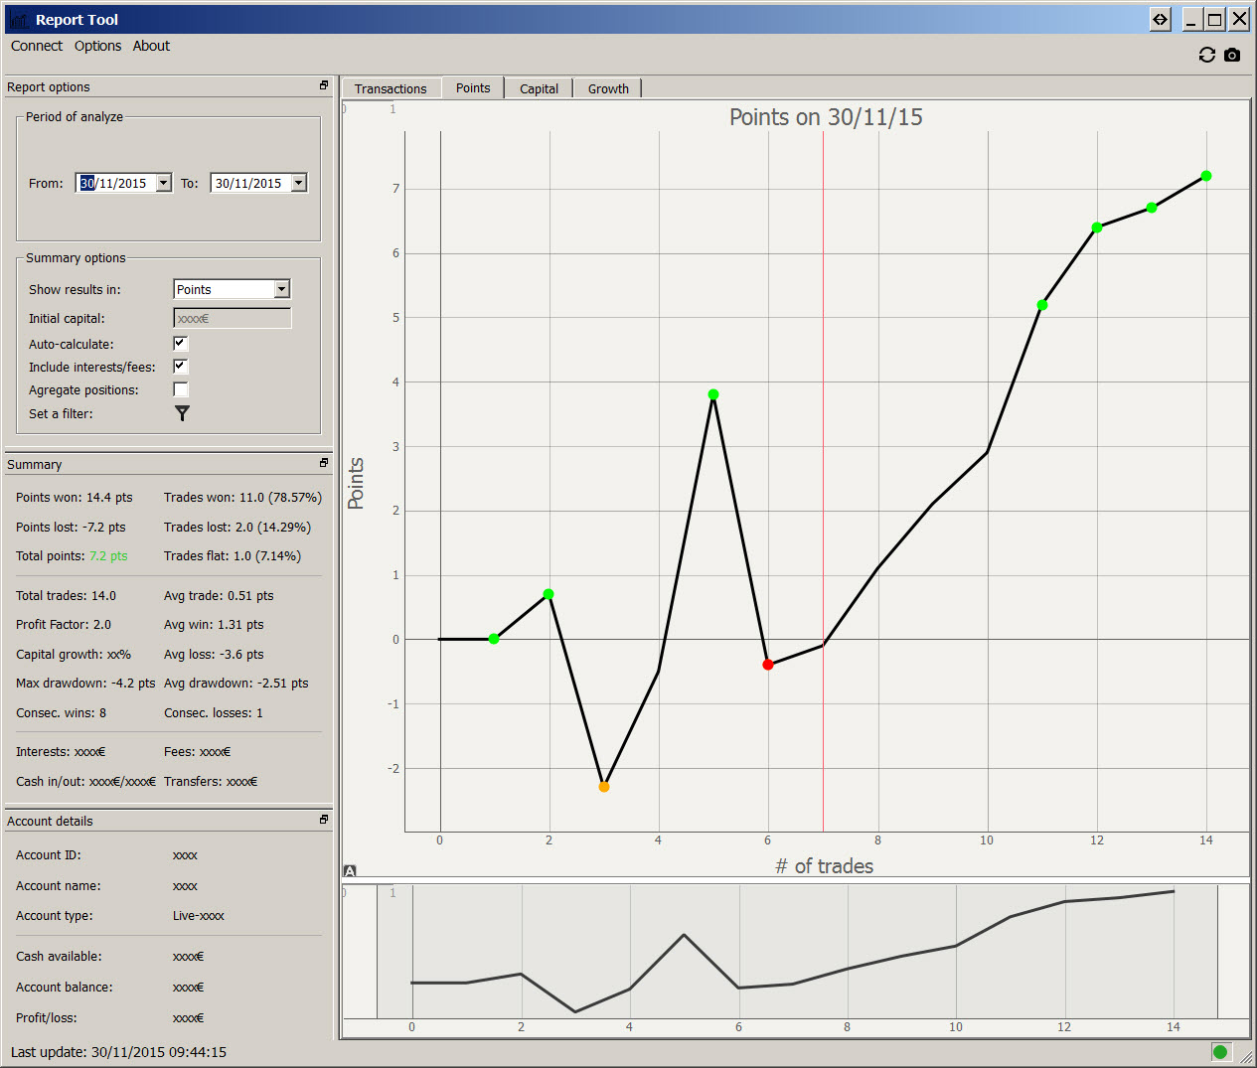Screen dimensions: 1257x1068
Task: Switch to the Growth tab
Action: point(608,88)
